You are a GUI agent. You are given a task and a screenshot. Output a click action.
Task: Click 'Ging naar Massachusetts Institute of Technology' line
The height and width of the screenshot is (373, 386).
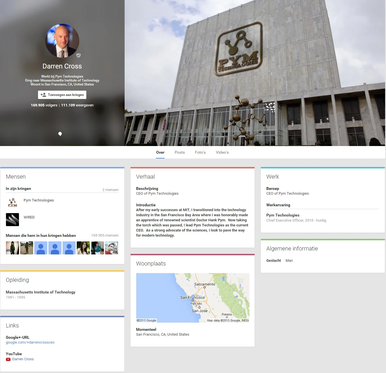coord(62,80)
